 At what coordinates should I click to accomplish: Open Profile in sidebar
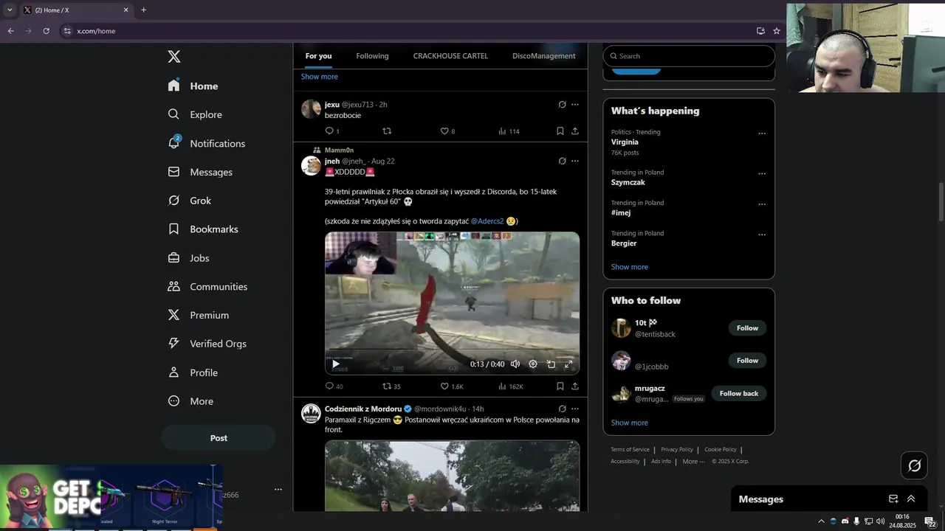pyautogui.click(x=193, y=372)
